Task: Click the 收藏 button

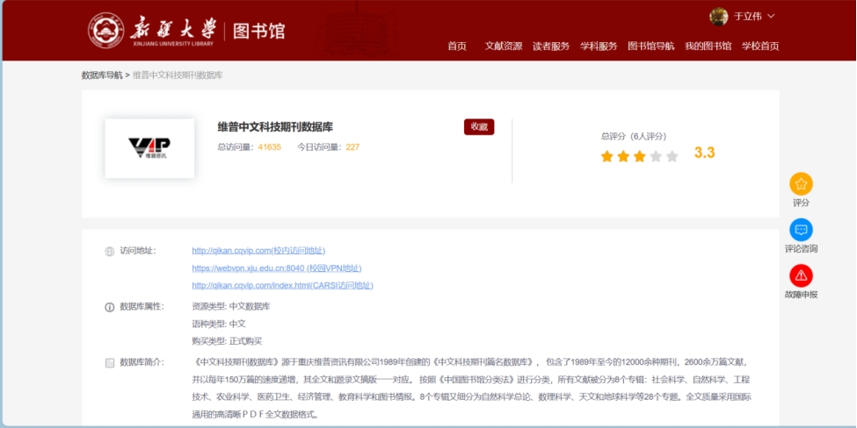Action: 479,126
